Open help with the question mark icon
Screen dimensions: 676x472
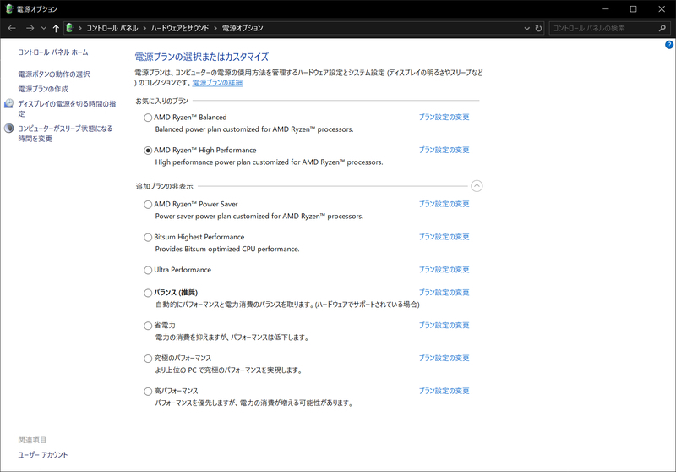tap(669, 45)
